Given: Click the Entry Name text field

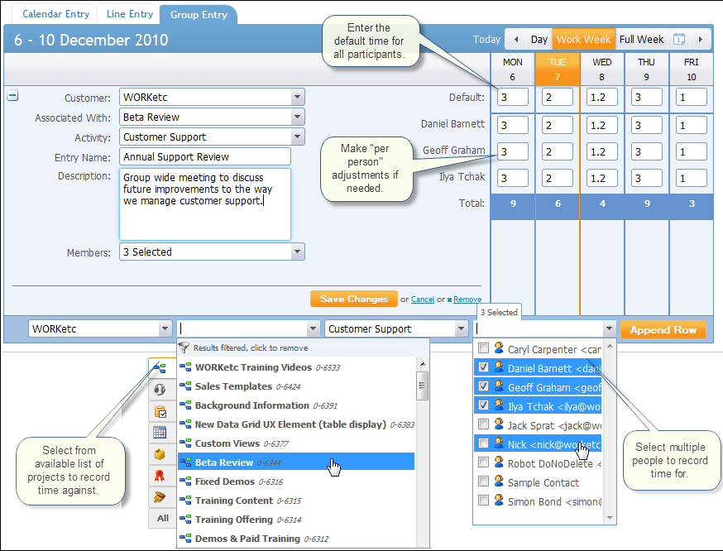Looking at the screenshot, I should click(205, 157).
